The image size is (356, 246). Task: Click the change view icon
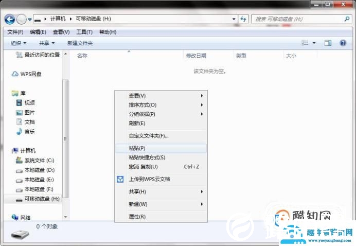point(305,43)
